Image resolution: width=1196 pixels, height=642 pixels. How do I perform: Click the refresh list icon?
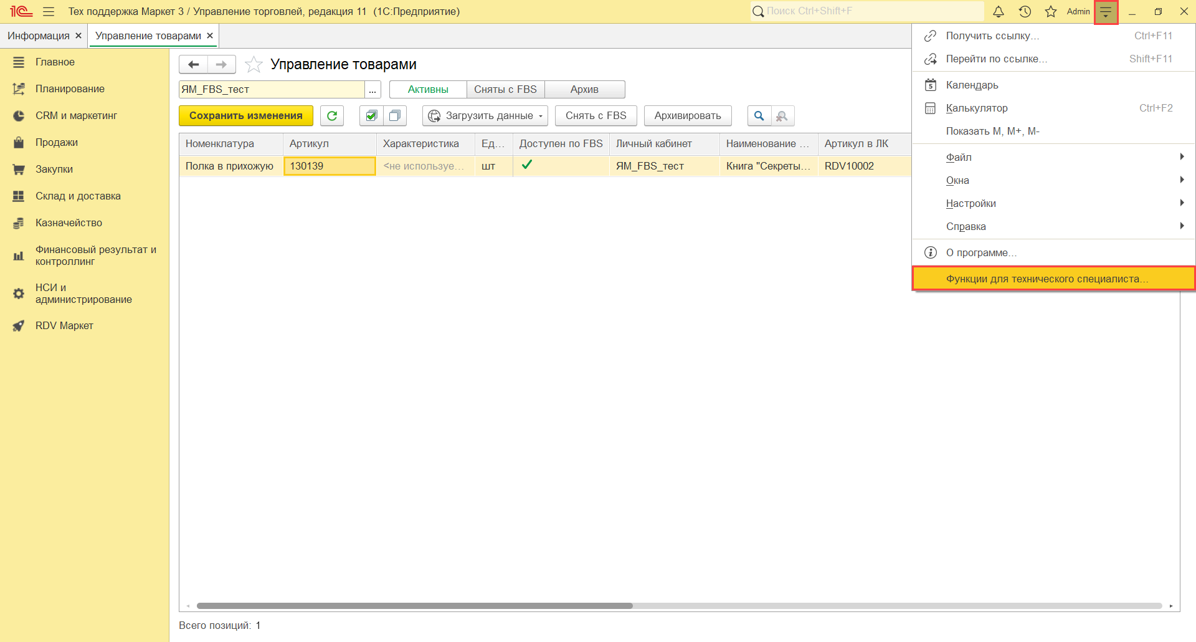[x=332, y=116]
